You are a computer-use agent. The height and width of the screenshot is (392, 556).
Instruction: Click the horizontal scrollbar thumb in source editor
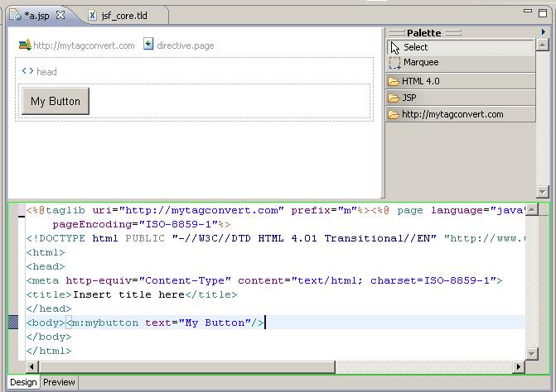[186, 367]
